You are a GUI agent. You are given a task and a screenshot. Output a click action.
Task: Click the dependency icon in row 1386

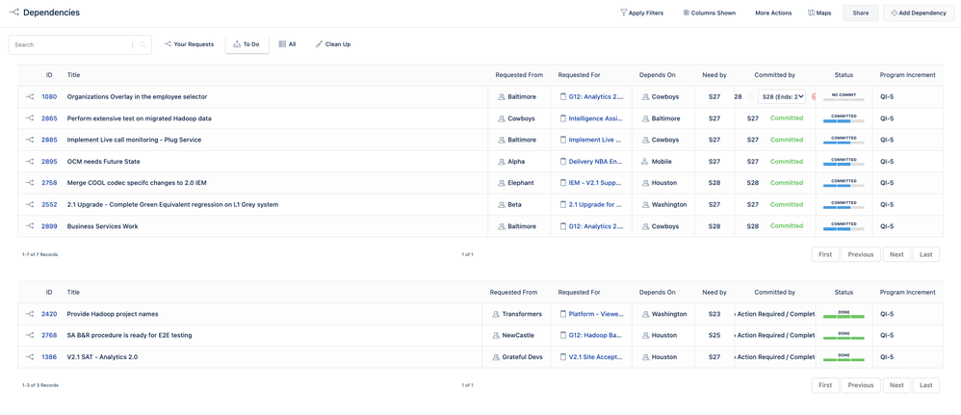coord(29,357)
